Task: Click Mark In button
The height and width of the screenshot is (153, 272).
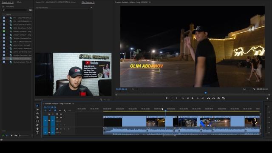Action: point(172,98)
